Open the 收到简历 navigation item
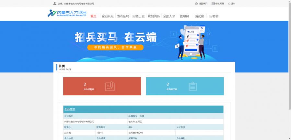This screenshot has height=140, width=291. [154, 16]
